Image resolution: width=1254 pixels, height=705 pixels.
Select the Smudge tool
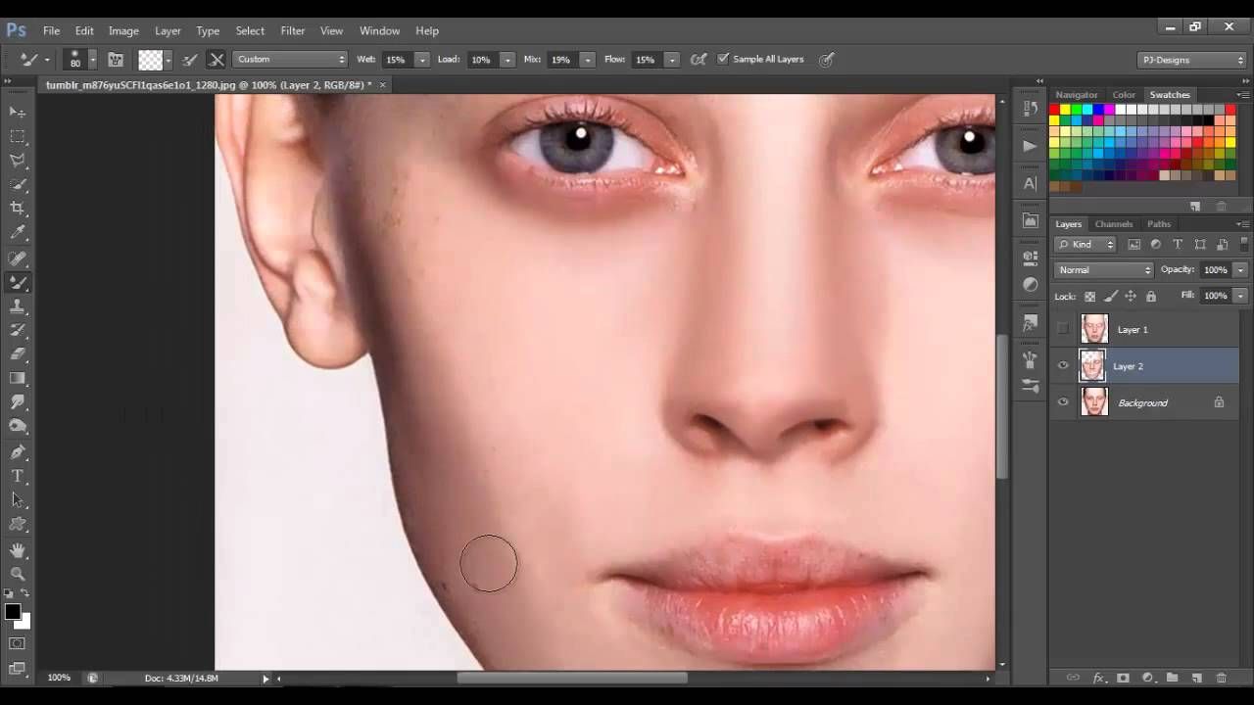18,402
